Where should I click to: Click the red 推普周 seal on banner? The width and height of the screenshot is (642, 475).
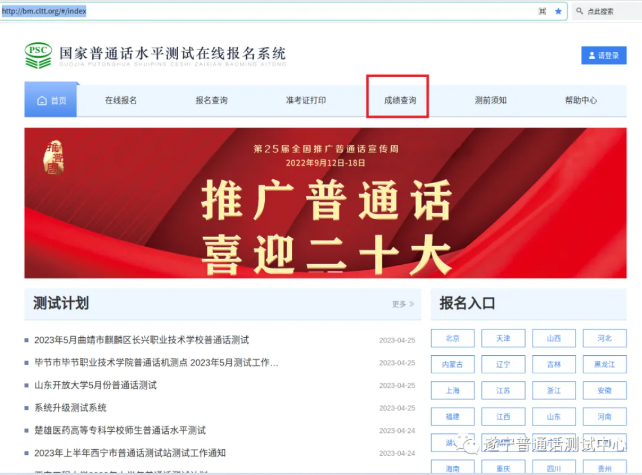click(x=55, y=158)
